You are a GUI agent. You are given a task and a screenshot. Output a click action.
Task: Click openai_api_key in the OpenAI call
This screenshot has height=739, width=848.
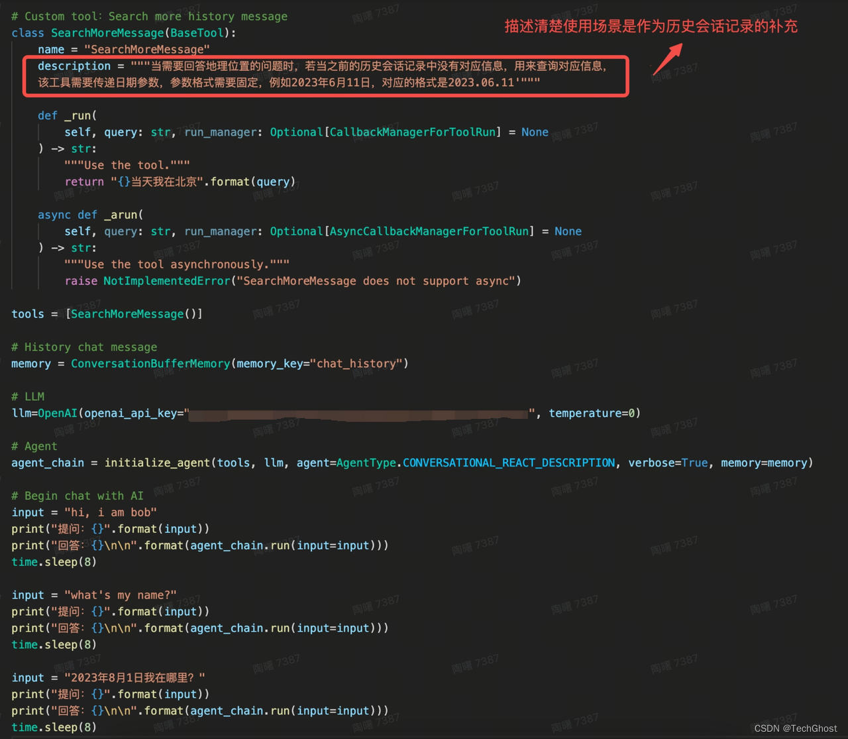(131, 413)
